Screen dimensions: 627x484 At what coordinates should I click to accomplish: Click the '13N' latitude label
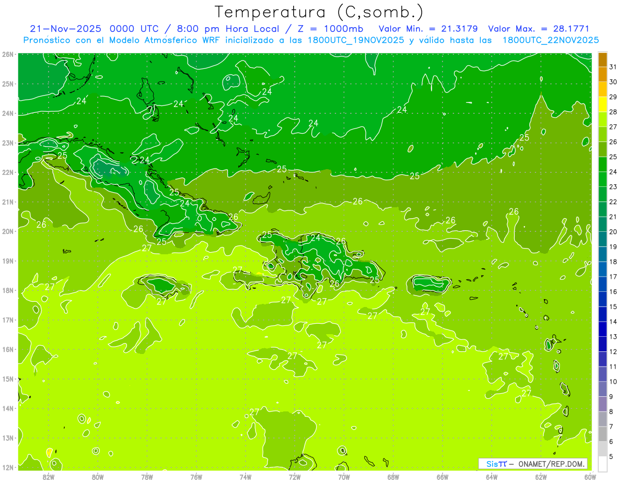click(x=7, y=438)
